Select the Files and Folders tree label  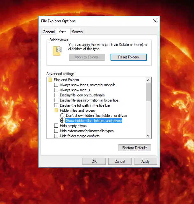66,80
